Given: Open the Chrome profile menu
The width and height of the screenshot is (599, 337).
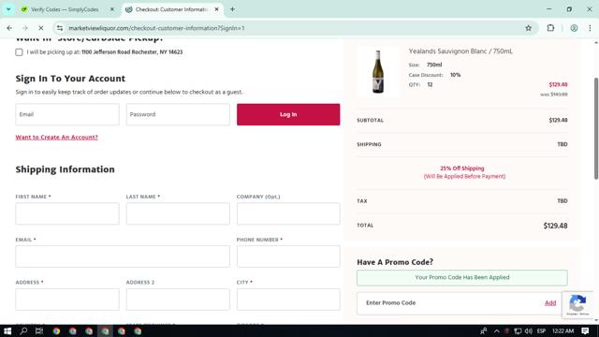Looking at the screenshot, I should click(x=574, y=28).
